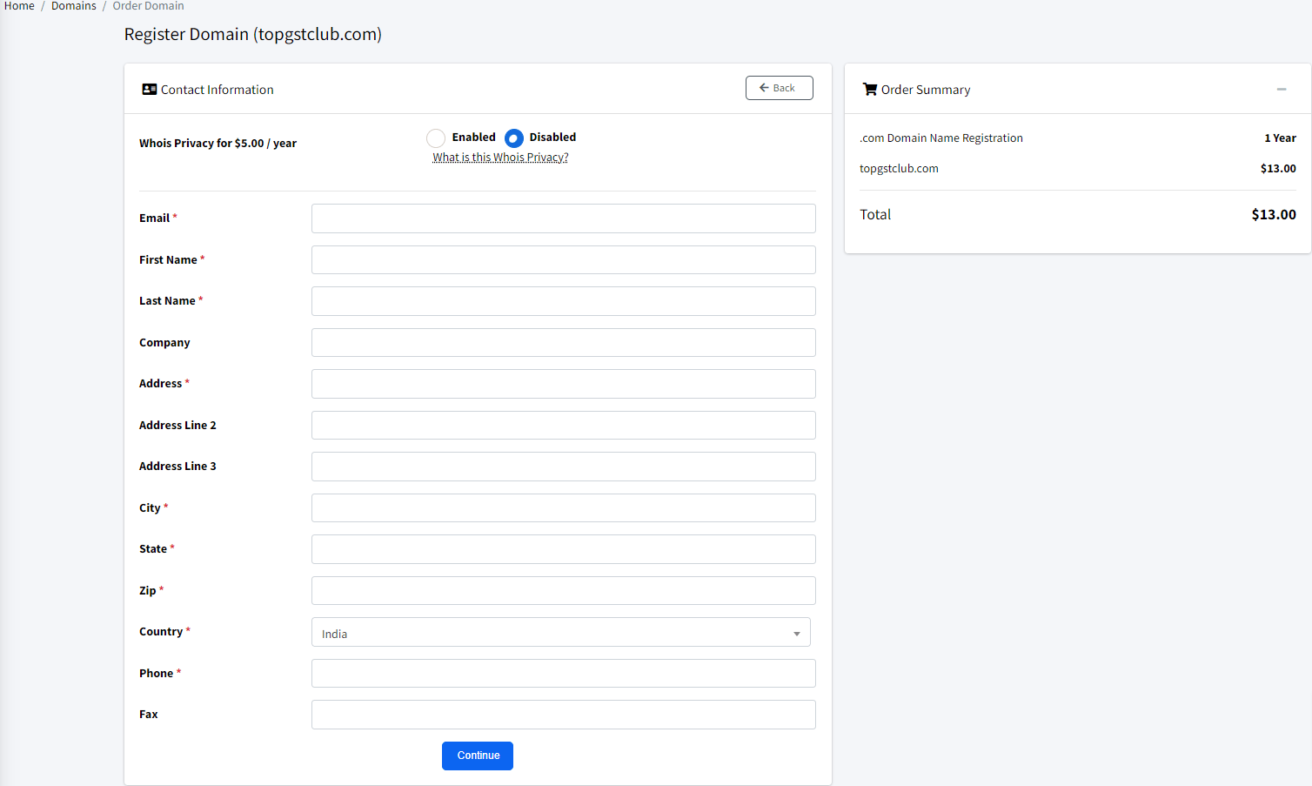The height and width of the screenshot is (786, 1312).
Task: Click the topgstclub.com link in Order Summary
Action: pos(899,168)
